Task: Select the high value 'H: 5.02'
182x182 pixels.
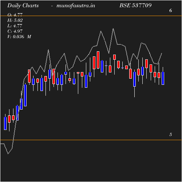Action: [x=15, y=20]
